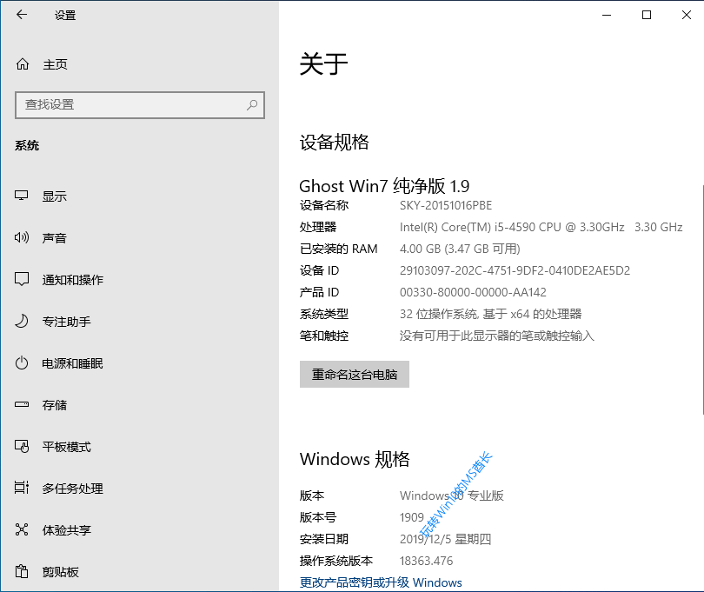Click the 专注助手 moon icon
Viewport: 704px width, 592px height.
(x=22, y=321)
